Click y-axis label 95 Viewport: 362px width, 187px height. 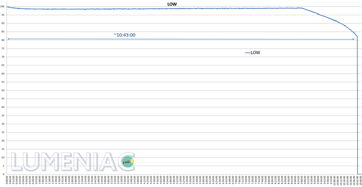3,15
